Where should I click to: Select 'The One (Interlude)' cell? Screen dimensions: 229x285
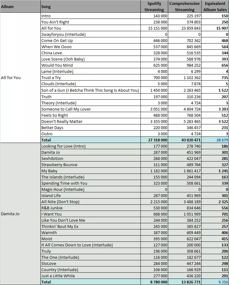(90, 258)
